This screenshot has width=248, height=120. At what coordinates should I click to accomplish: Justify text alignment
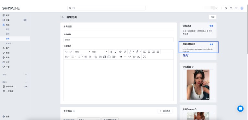click(x=158, y=52)
